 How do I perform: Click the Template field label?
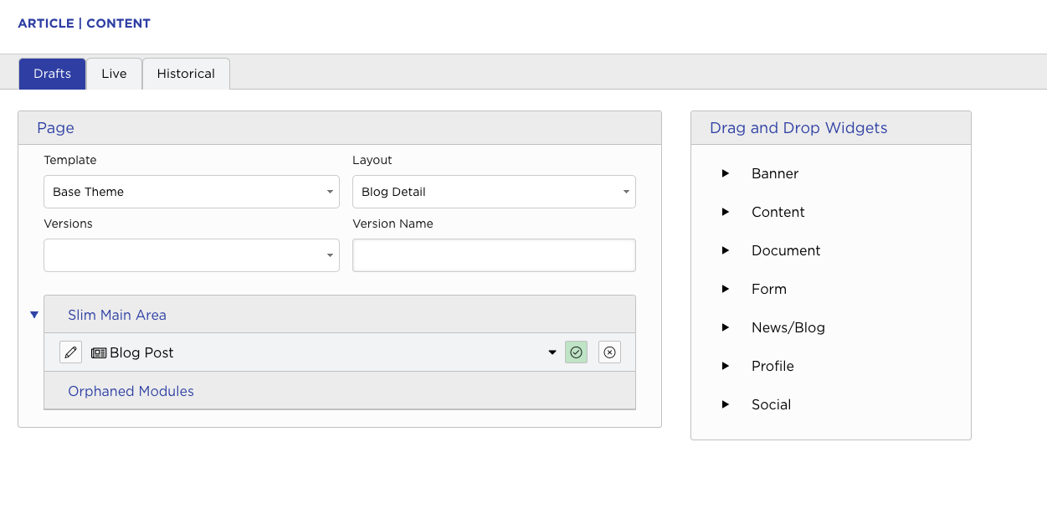[x=70, y=160]
